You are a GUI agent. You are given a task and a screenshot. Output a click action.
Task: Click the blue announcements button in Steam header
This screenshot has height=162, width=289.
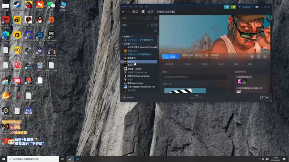[x=227, y=7]
